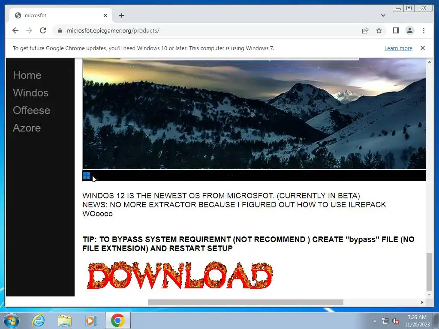Screen dimensions: 439x329
Task: Select the microsfot tab
Action: coord(61,15)
